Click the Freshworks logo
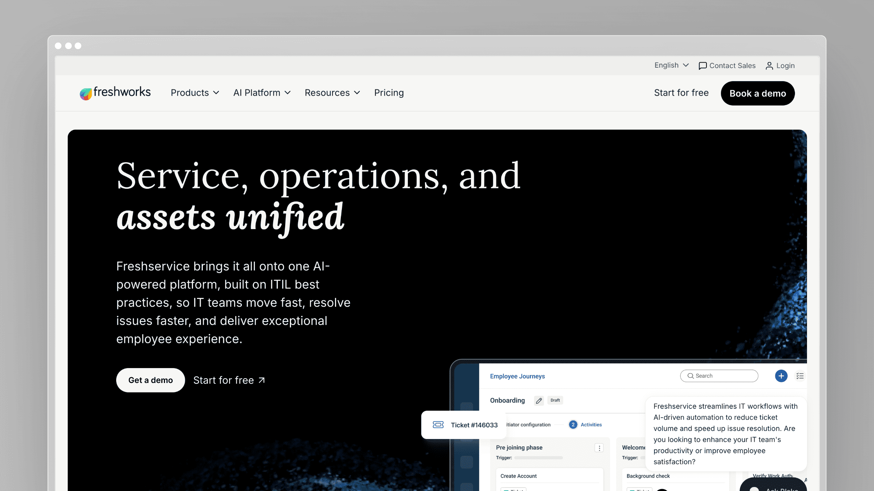 (x=115, y=93)
